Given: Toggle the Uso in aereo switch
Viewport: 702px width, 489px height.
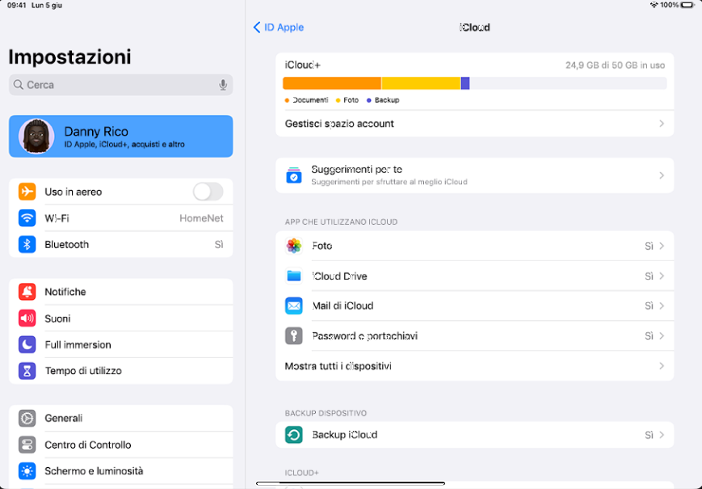Looking at the screenshot, I should pyautogui.click(x=208, y=192).
